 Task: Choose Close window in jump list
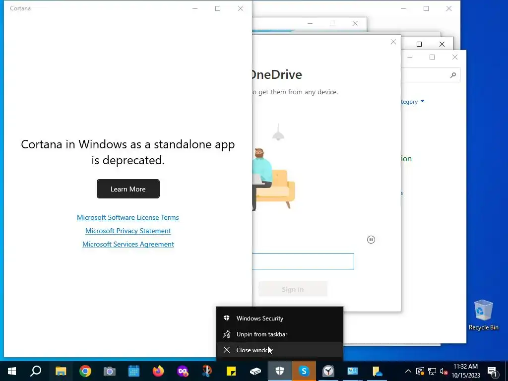280,350
